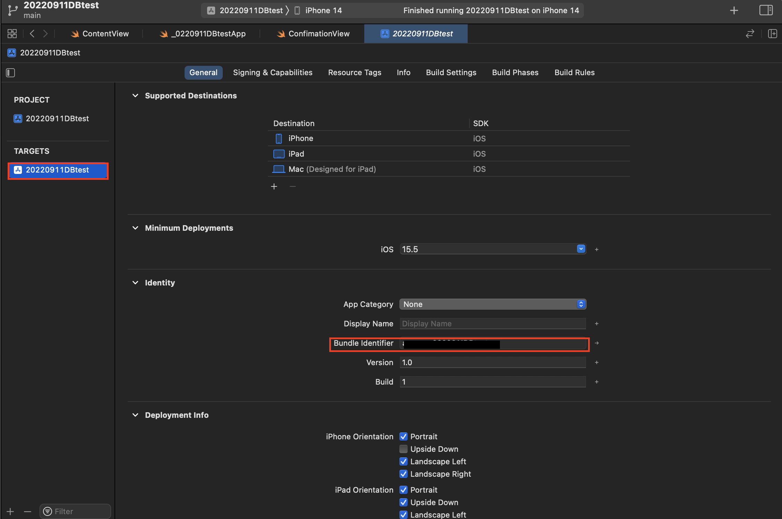The width and height of the screenshot is (782, 519).
Task: Go back with the left arrow
Action: tap(32, 34)
